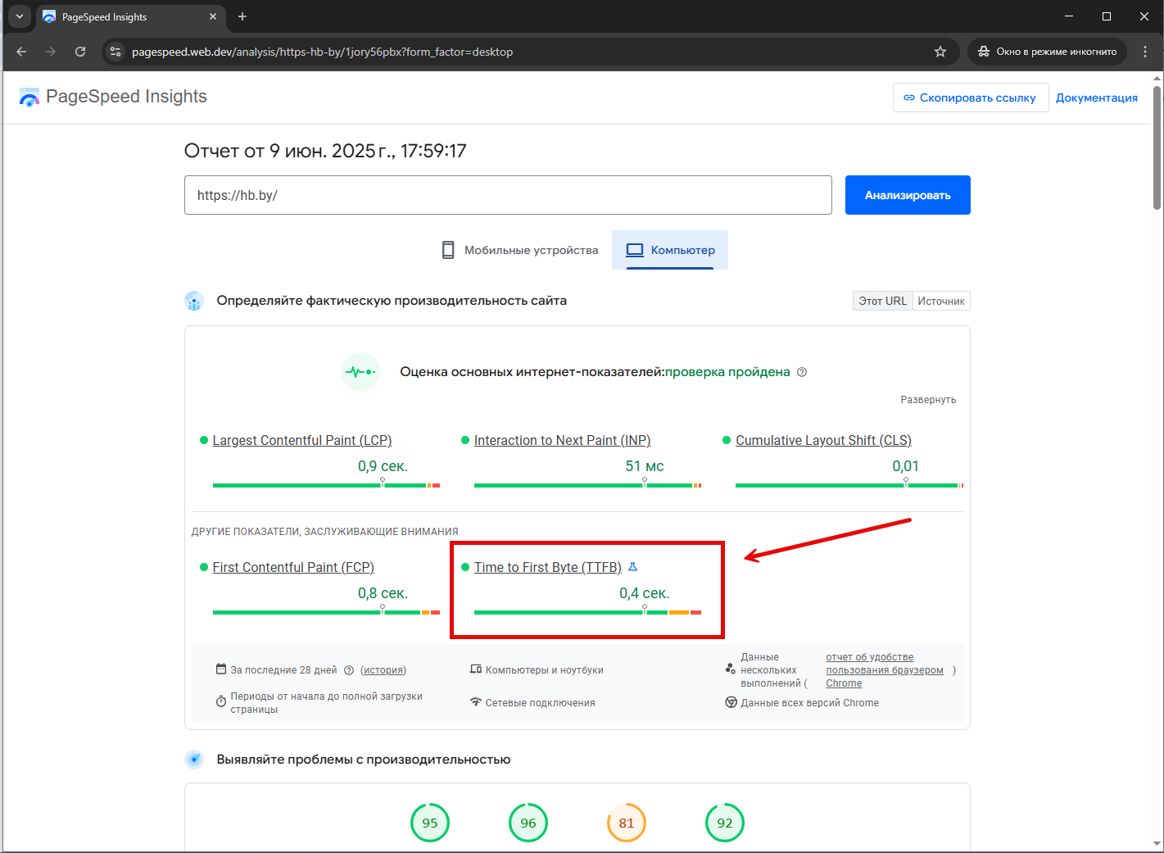Click the multi-run data icon beside Данные нескольких выполнений

(x=731, y=669)
